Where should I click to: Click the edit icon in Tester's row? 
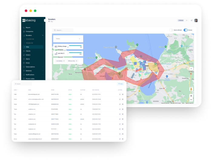pyautogui.click(x=120, y=109)
